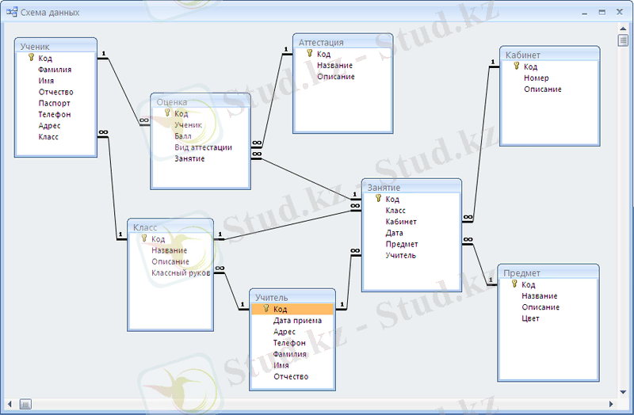Click the horizontal scrollbar left arrow
The width and height of the screenshot is (634, 415).
click(10, 404)
